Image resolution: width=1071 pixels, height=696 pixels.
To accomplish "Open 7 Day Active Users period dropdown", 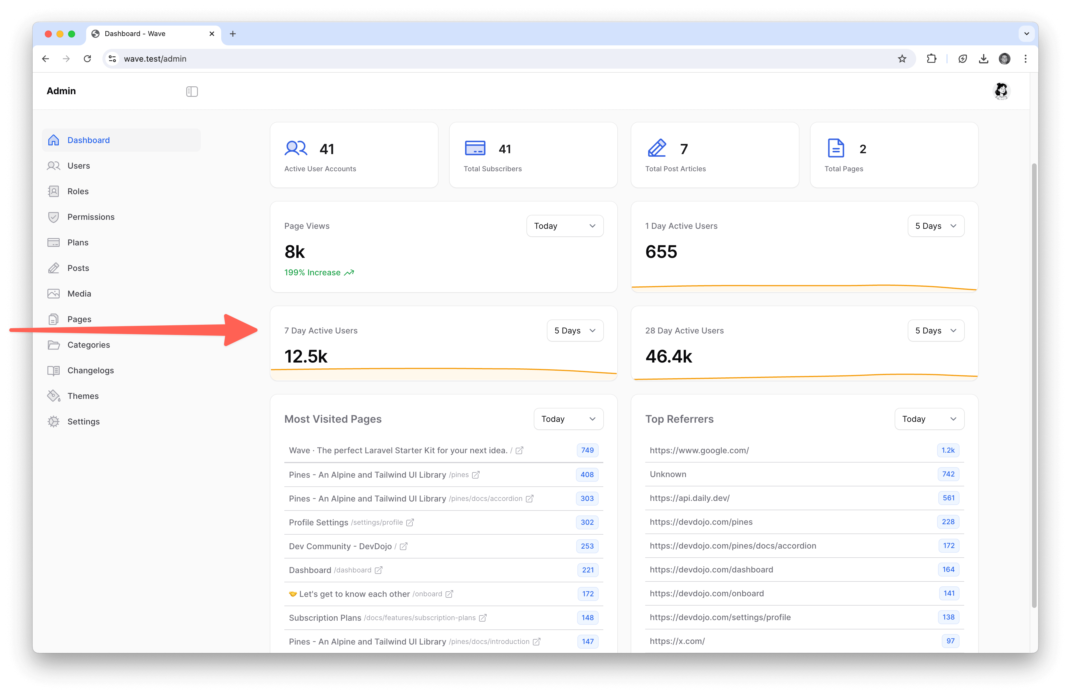I will (x=575, y=331).
